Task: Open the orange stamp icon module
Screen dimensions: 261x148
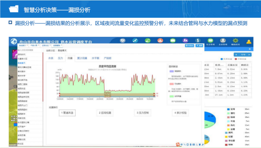Action: pos(160,41)
